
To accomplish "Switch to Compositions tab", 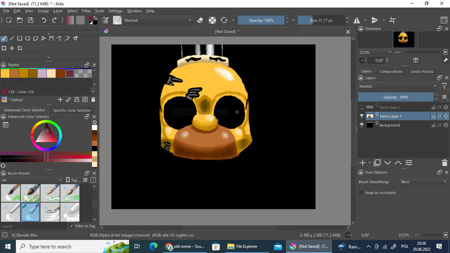I will 391,71.
